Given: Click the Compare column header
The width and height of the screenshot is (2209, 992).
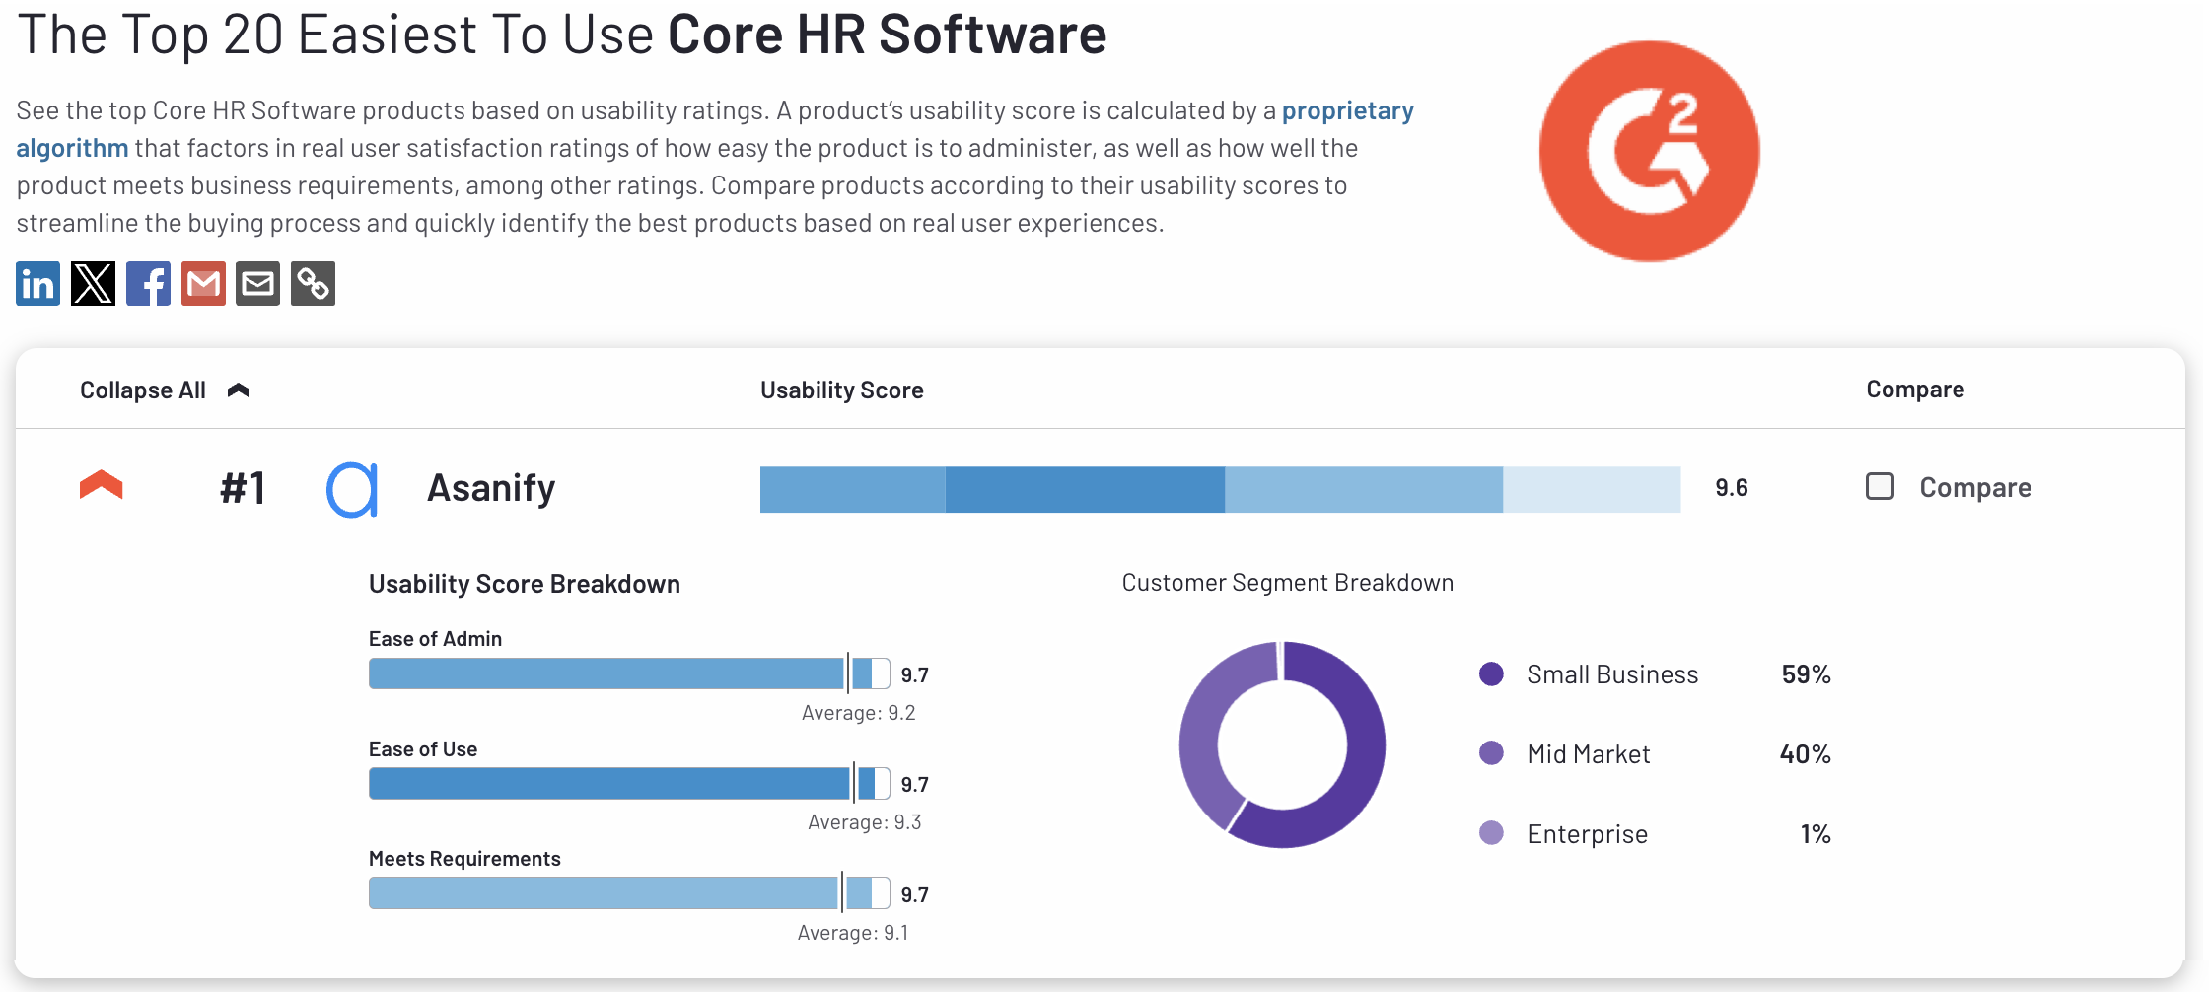Looking at the screenshot, I should point(1914,389).
